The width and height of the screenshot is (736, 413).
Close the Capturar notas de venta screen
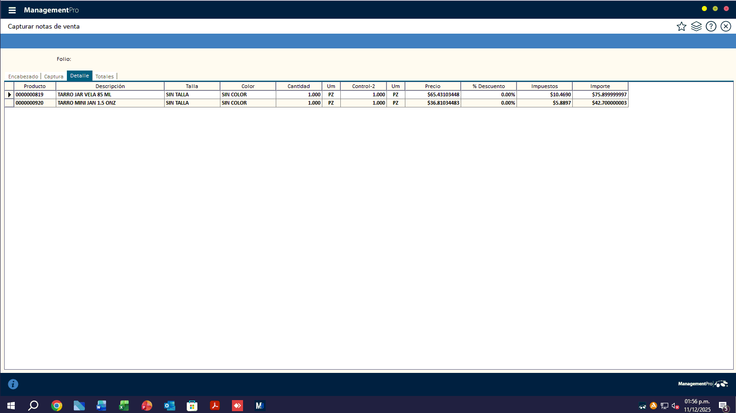pos(726,27)
